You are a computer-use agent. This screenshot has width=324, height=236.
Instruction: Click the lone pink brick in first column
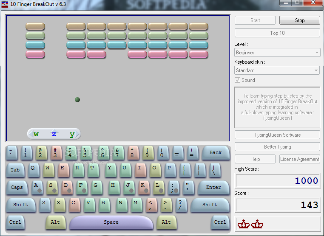(x=35, y=54)
